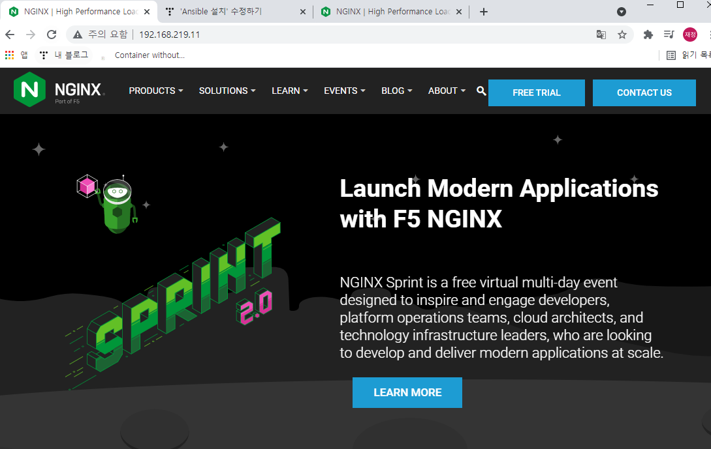The image size is (711, 449).
Task: Reload the current page
Action: click(52, 35)
